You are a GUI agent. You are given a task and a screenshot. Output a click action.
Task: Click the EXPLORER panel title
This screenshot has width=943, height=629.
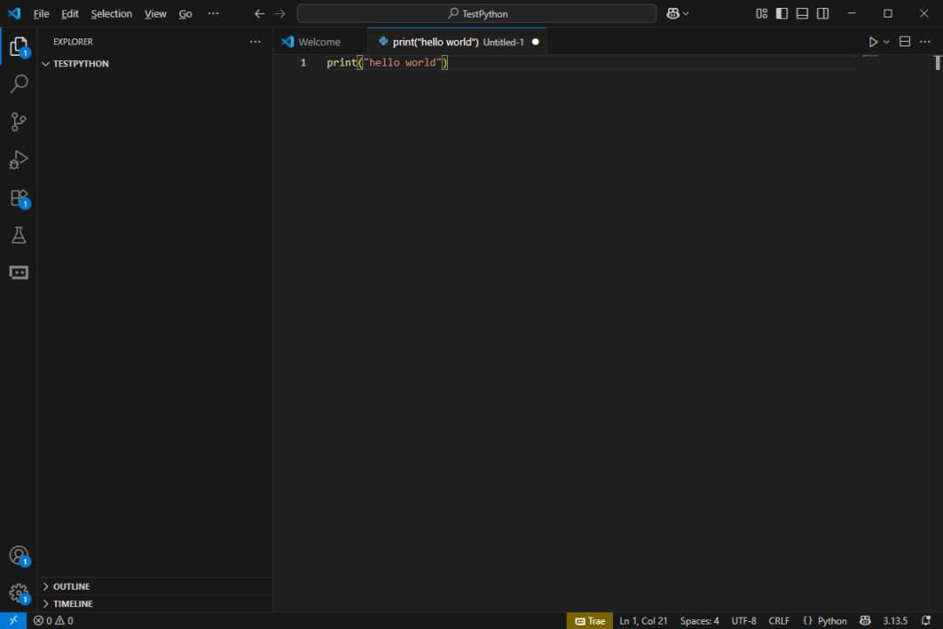(72, 42)
